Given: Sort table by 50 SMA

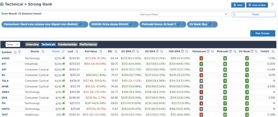Looking at the screenshot, I should coord(162,51).
